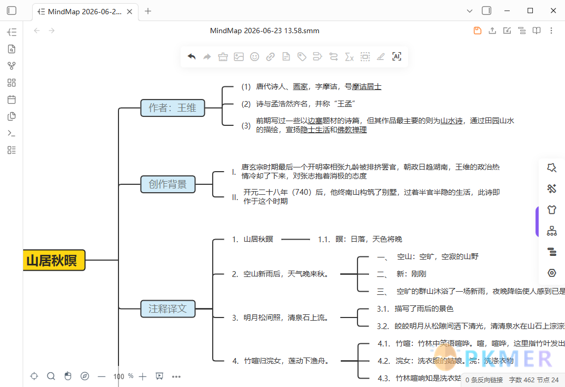Open node style pin icon in right panel
565x387 pixels.
click(x=552, y=167)
